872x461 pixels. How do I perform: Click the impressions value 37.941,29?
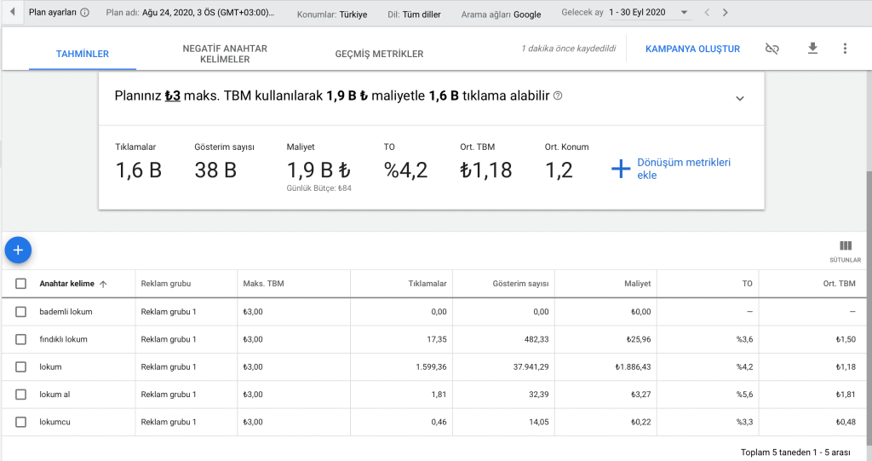point(531,367)
